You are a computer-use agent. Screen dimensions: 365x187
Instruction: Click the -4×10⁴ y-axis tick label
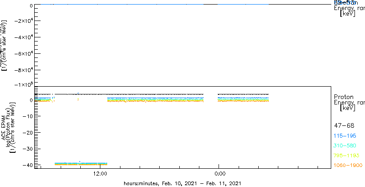click(24, 37)
